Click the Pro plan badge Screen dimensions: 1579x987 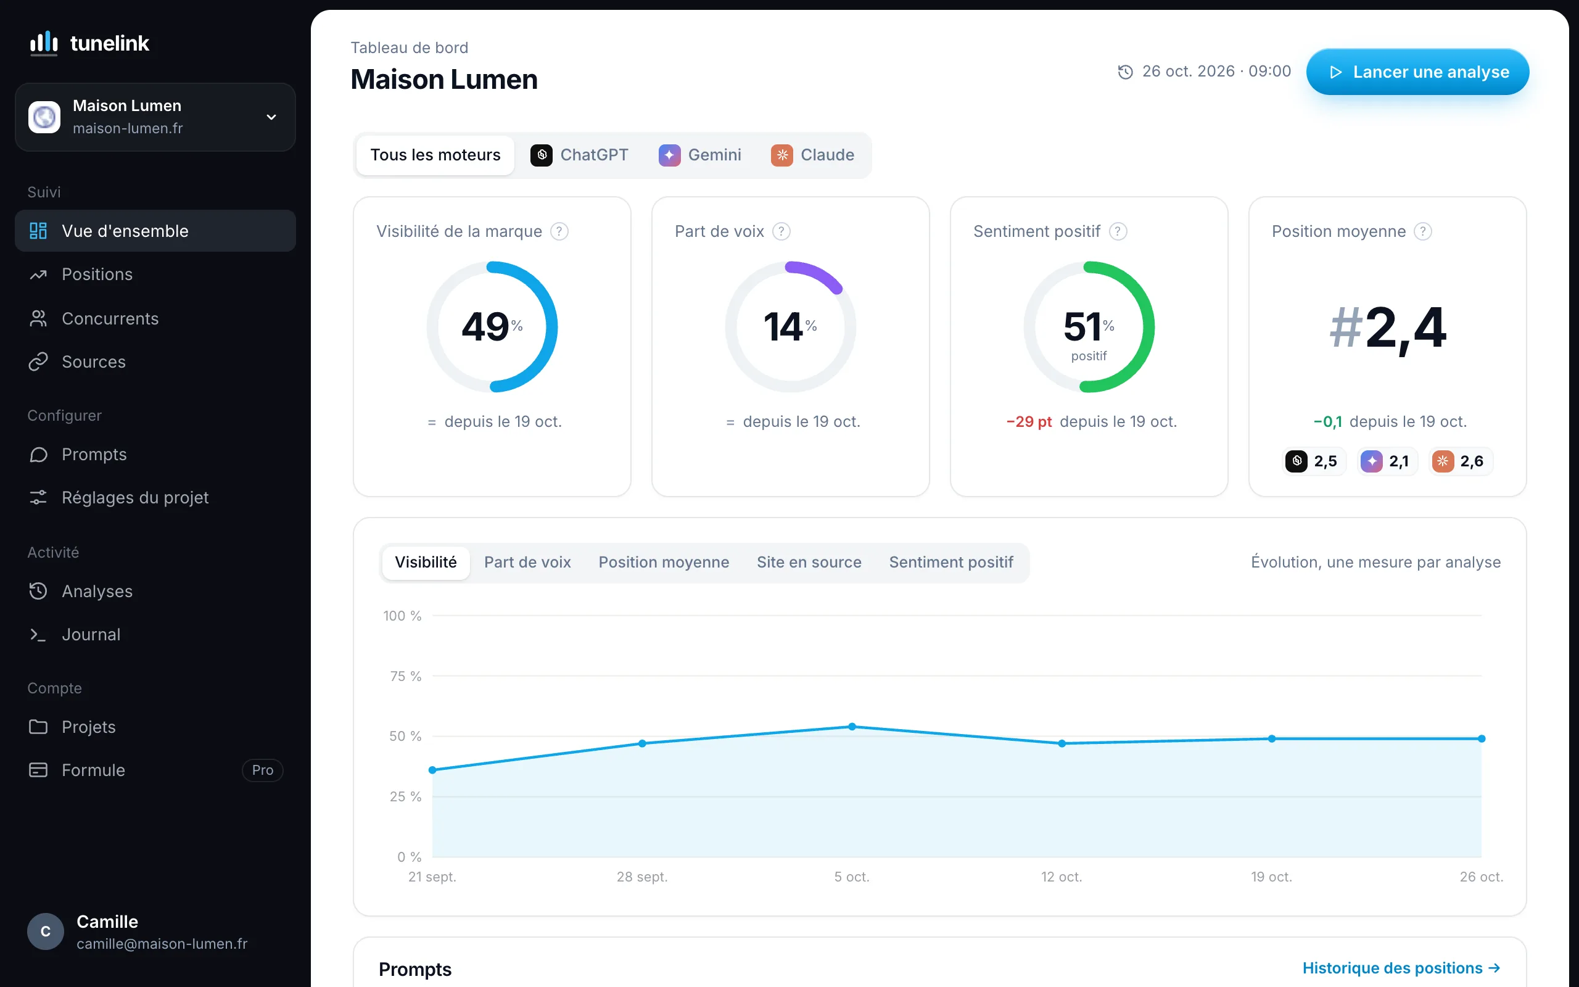[x=262, y=770]
